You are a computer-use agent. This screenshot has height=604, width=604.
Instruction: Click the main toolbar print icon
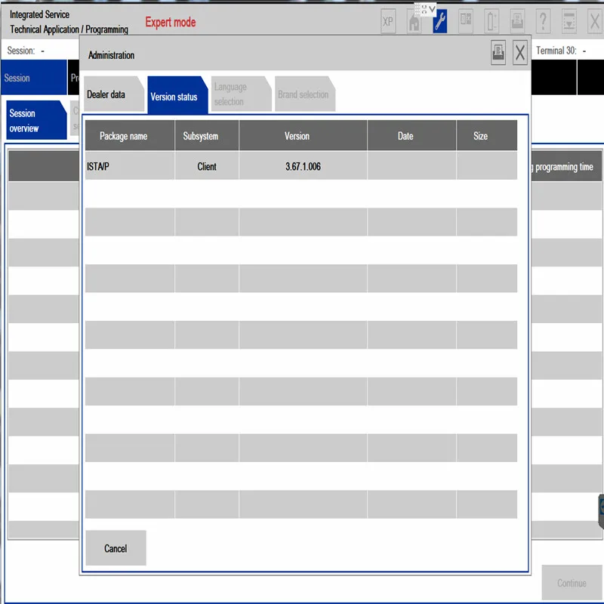pyautogui.click(x=517, y=22)
